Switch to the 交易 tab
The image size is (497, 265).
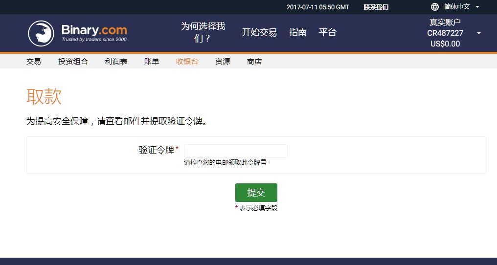click(x=34, y=62)
